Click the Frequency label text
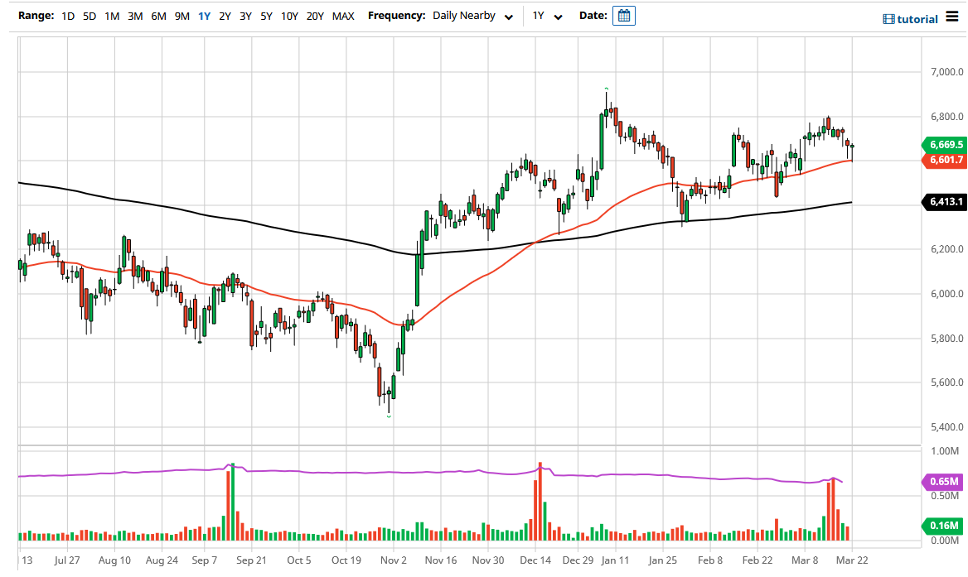 tap(396, 16)
